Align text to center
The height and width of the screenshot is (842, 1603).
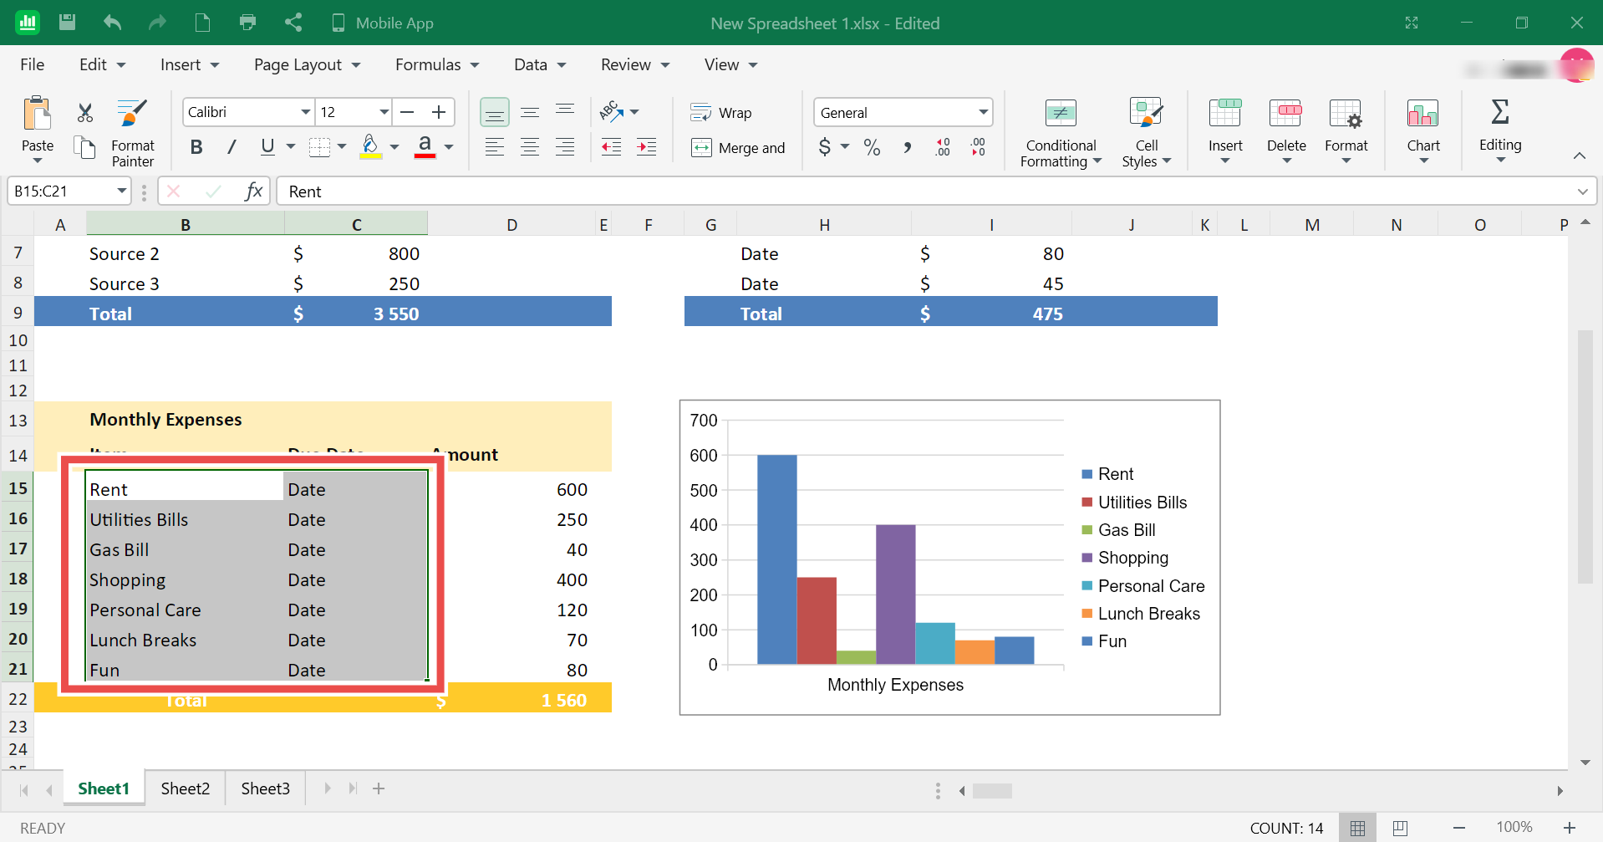[530, 148]
